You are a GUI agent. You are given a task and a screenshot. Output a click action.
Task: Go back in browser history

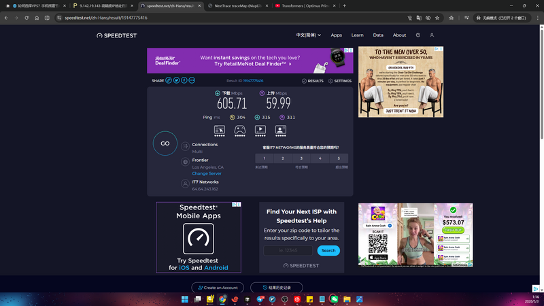(x=6, y=18)
